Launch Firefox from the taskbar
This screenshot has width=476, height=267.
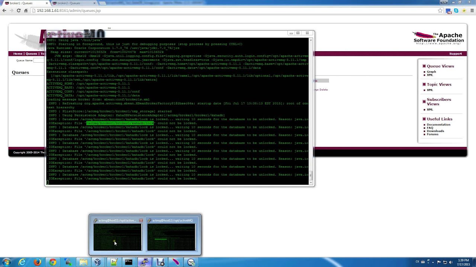click(x=37, y=262)
